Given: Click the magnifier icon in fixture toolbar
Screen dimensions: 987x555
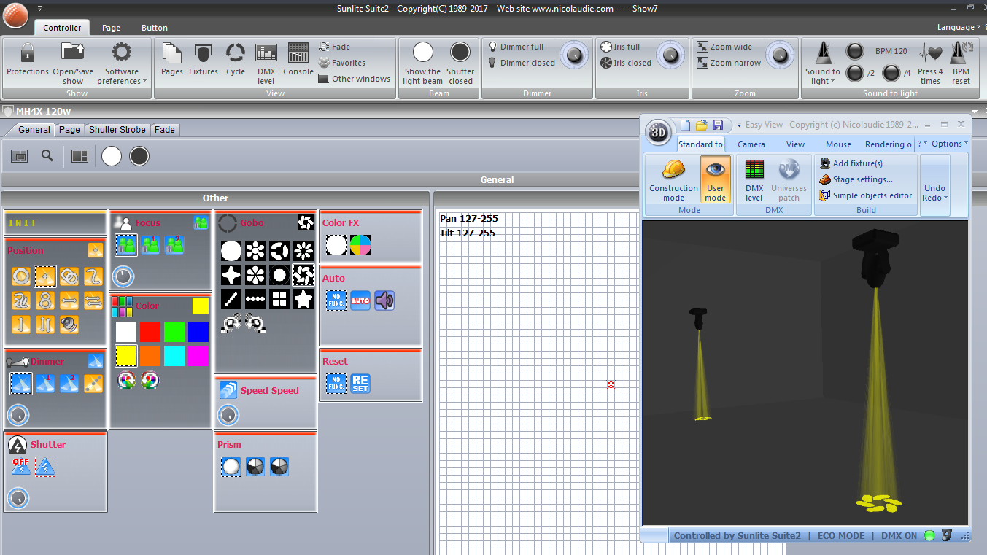Looking at the screenshot, I should tap(47, 155).
